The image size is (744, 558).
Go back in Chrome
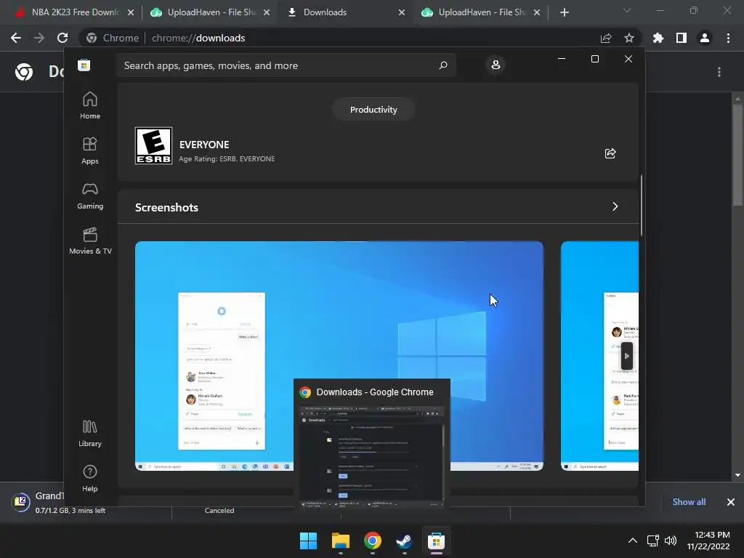click(x=16, y=38)
